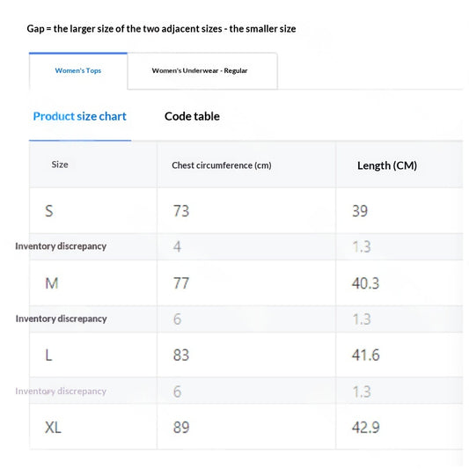469x469 pixels.
Task: Select the S size row label
Action: pos(49,211)
